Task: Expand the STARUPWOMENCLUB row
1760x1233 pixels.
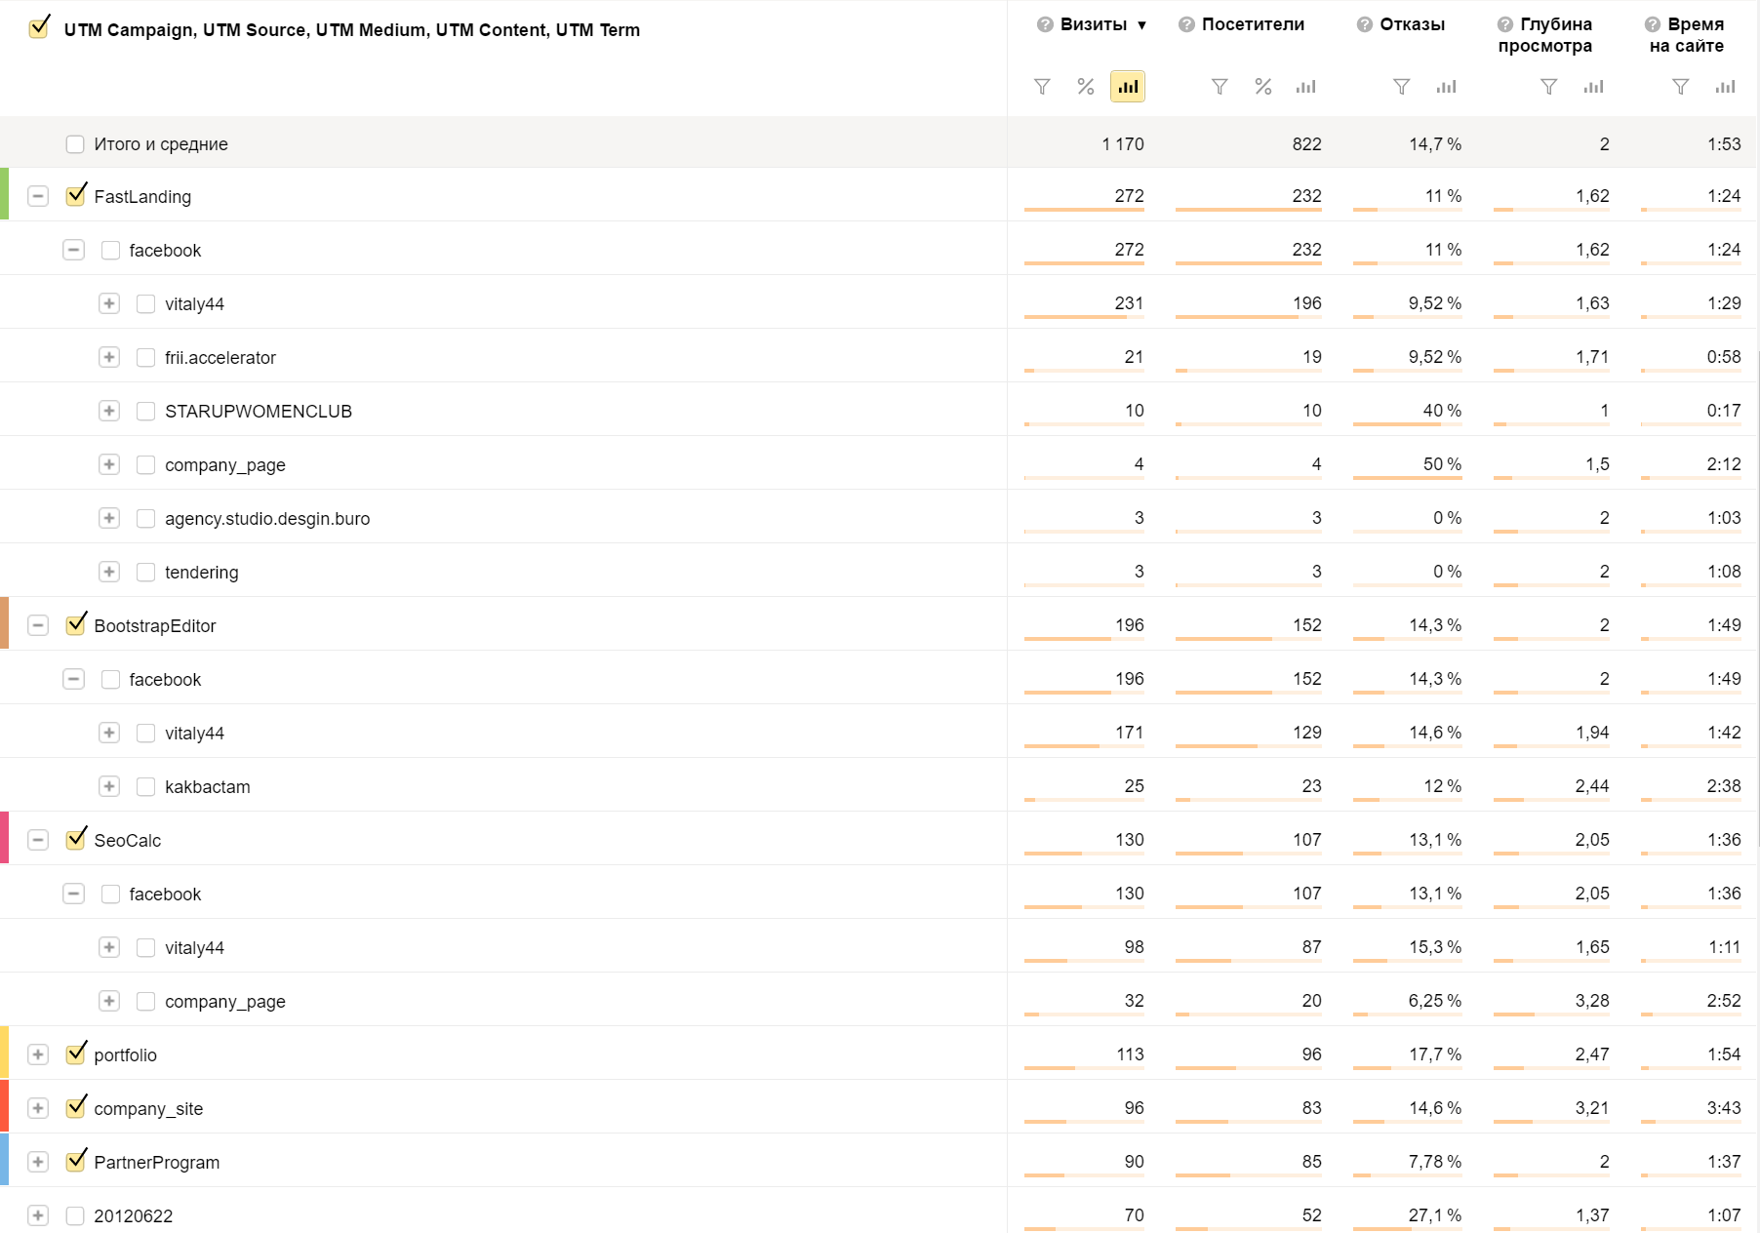Action: pyautogui.click(x=109, y=411)
